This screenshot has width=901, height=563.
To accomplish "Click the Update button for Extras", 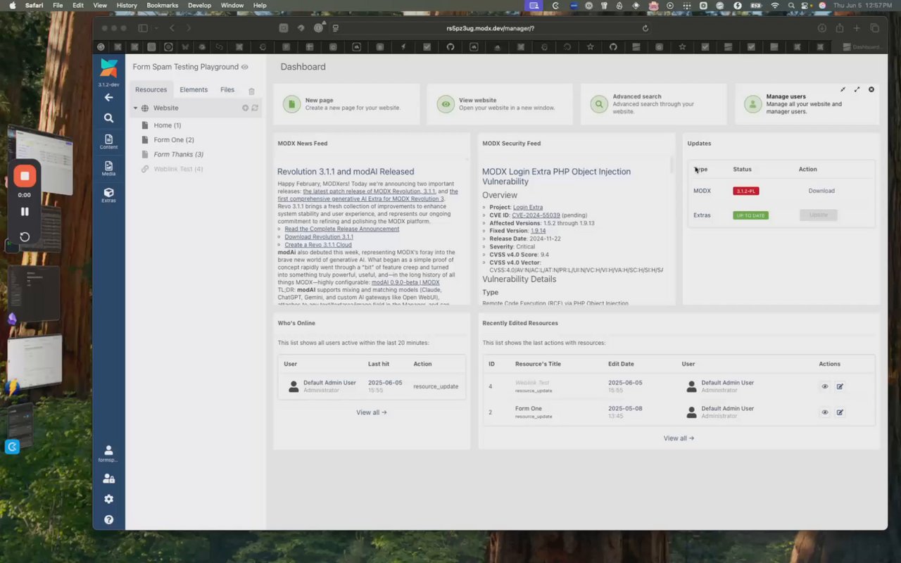I will coord(819,215).
